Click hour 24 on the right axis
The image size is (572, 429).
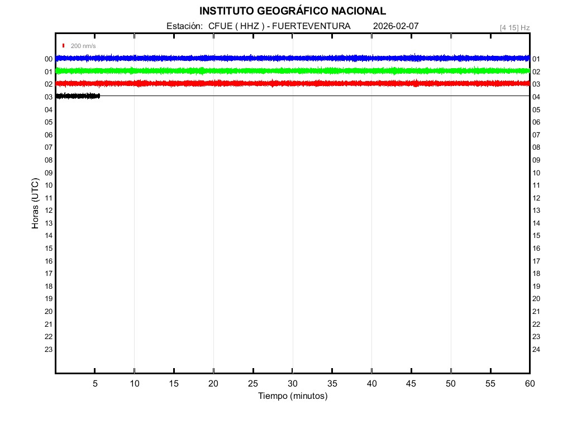click(x=536, y=350)
